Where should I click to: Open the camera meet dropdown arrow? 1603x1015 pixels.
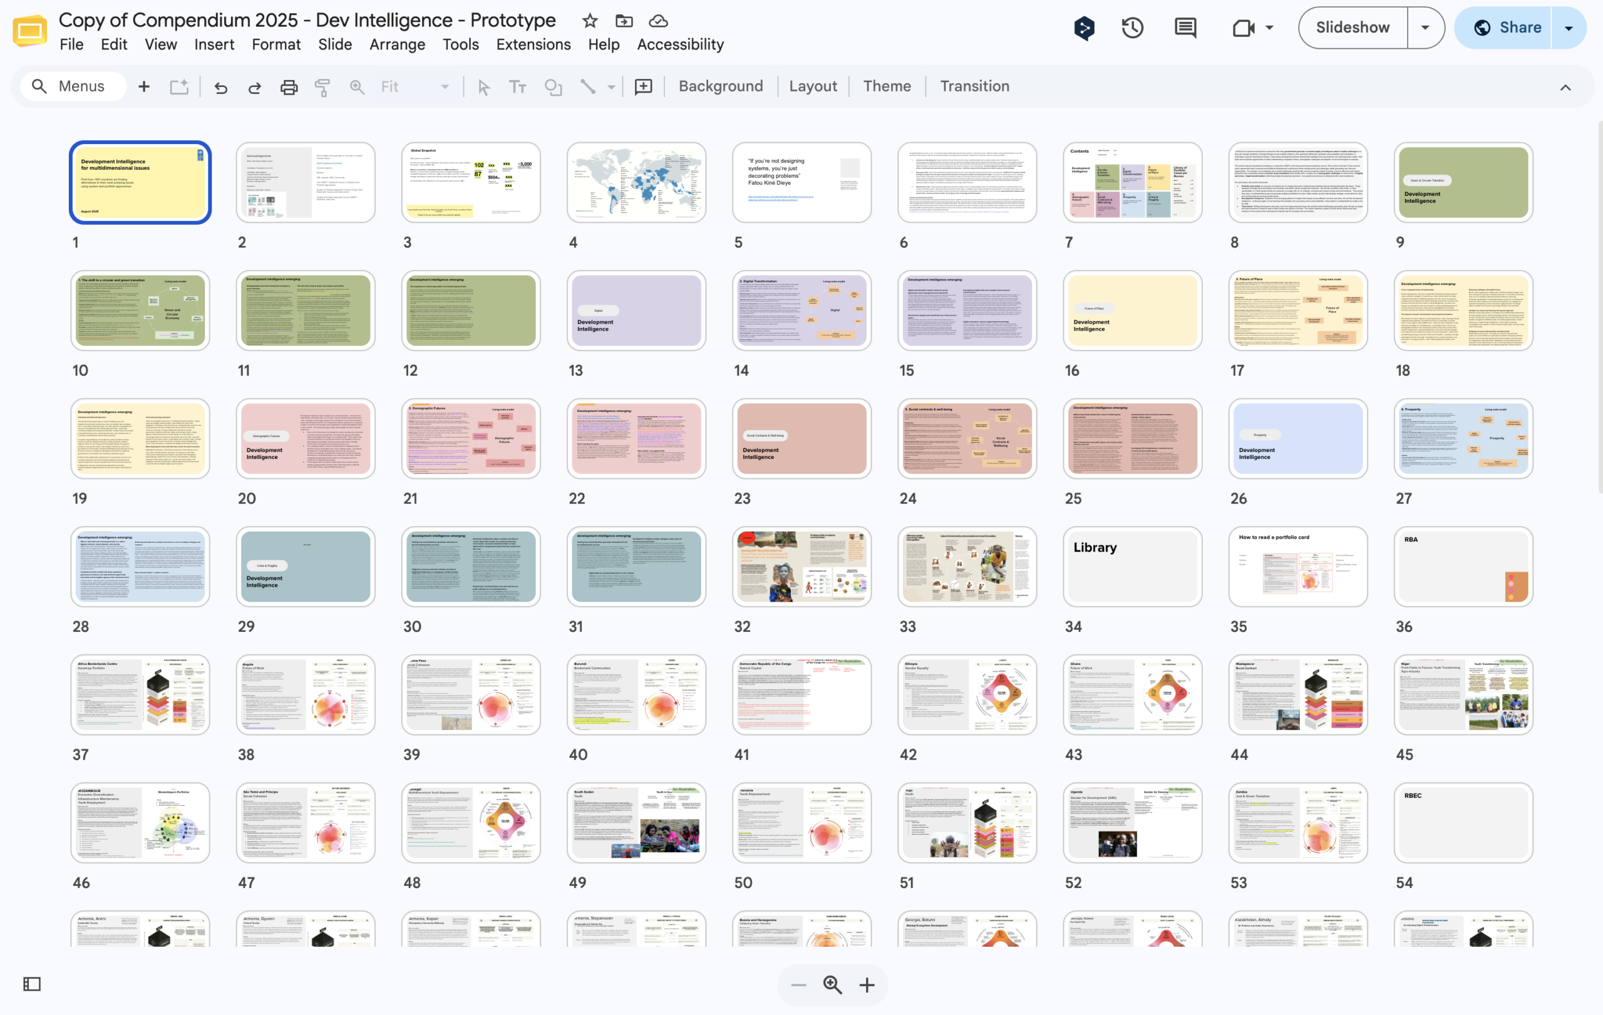click(1269, 28)
